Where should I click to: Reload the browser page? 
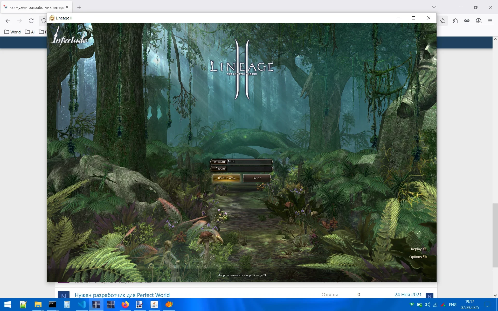click(31, 21)
